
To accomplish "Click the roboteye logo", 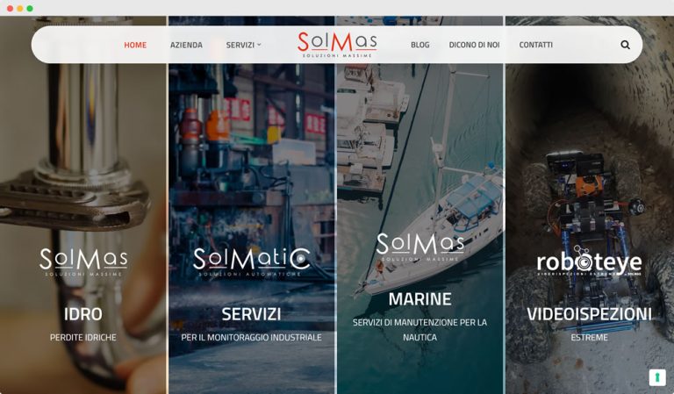I will (x=589, y=261).
